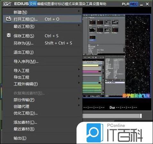Click the slider handle at the bar's end
The height and width of the screenshot is (144, 153).
(x=141, y=116)
